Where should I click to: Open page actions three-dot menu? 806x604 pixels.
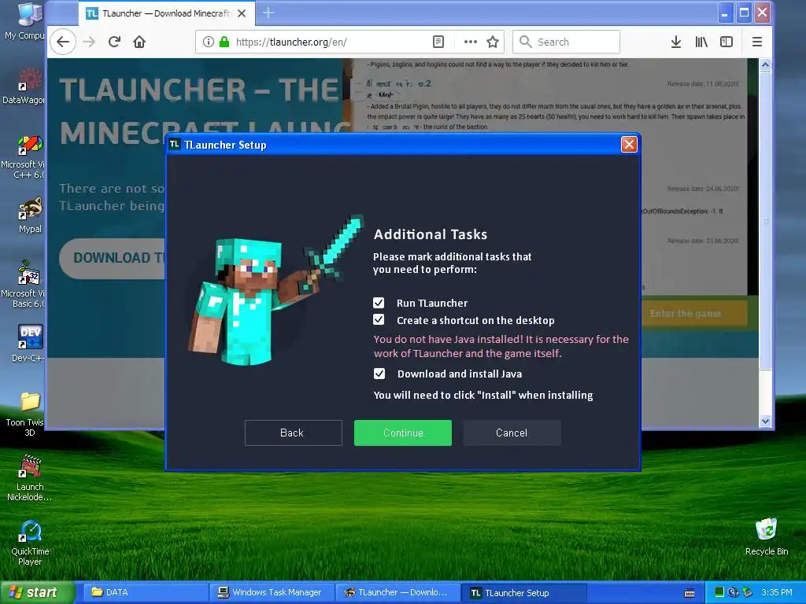point(470,42)
